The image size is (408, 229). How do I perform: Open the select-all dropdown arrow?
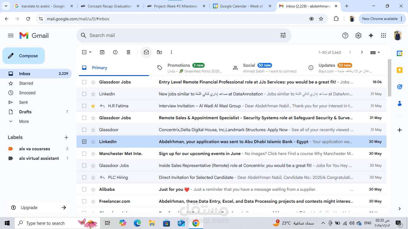click(x=90, y=52)
